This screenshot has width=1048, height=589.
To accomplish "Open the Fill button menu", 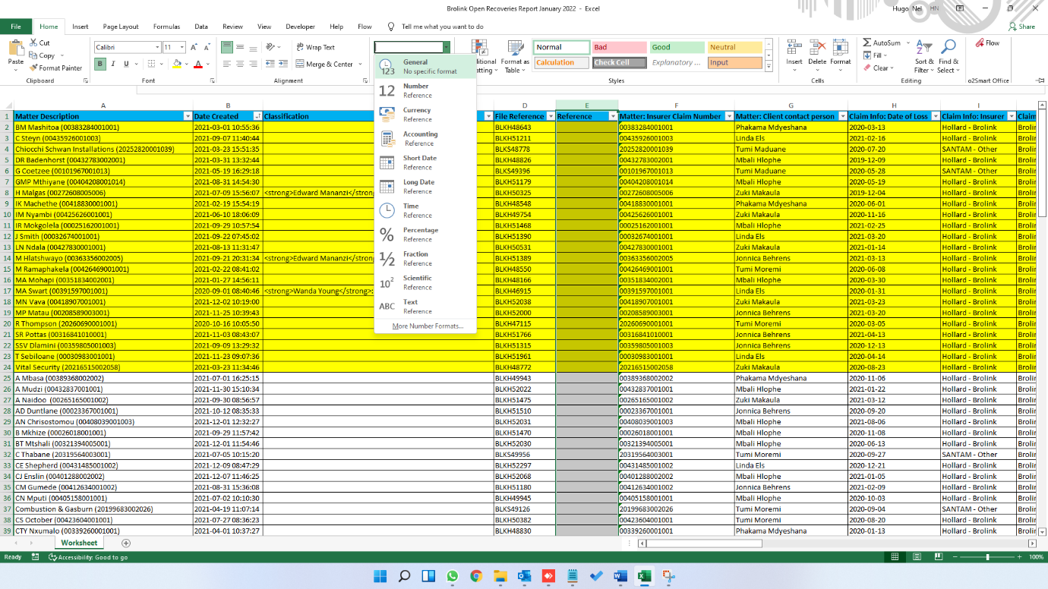I will 876,55.
